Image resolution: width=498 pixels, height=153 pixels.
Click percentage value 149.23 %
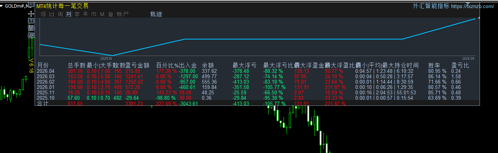click(x=167, y=92)
